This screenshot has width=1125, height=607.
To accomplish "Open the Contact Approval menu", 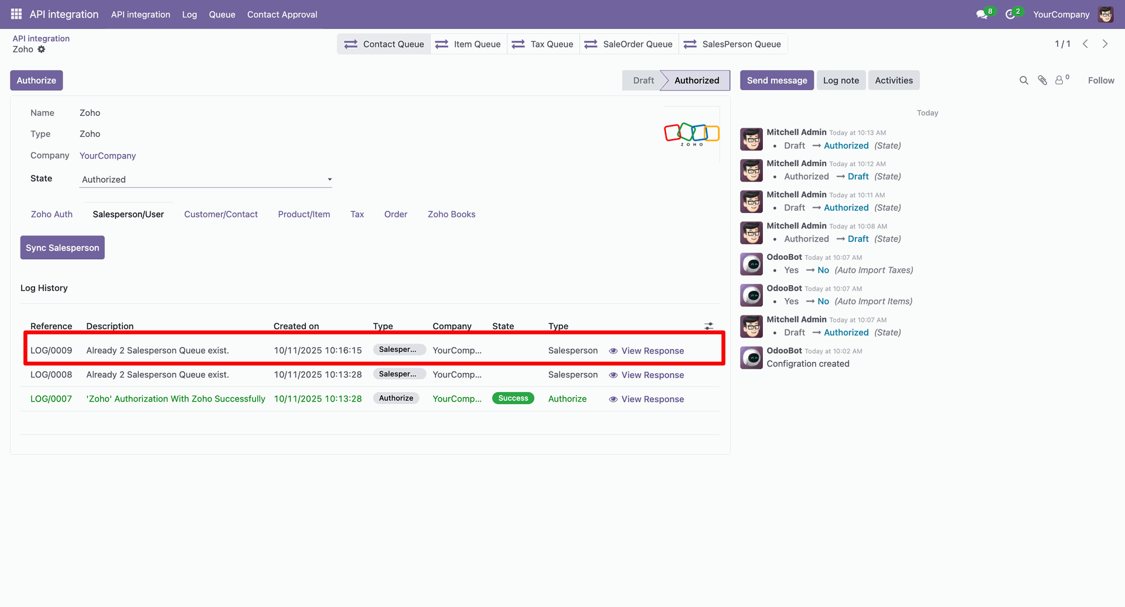I will click(x=282, y=14).
